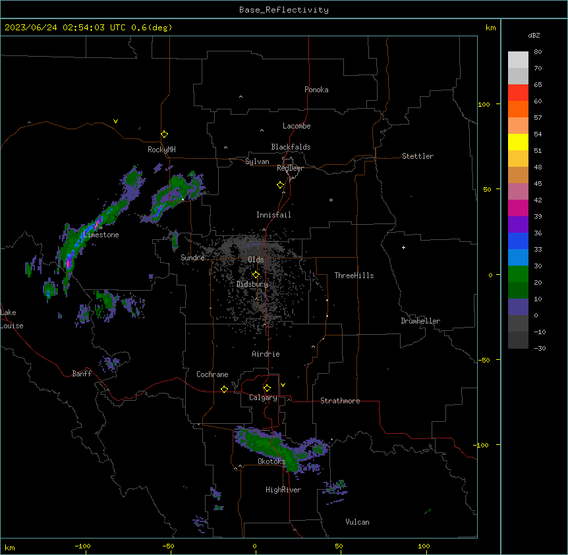Click the RedDeer city label
568x555 pixels.
pos(290,168)
